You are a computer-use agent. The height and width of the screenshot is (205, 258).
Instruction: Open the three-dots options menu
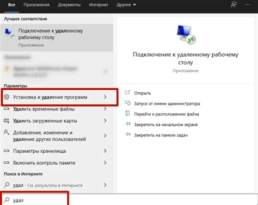tap(248, 5)
